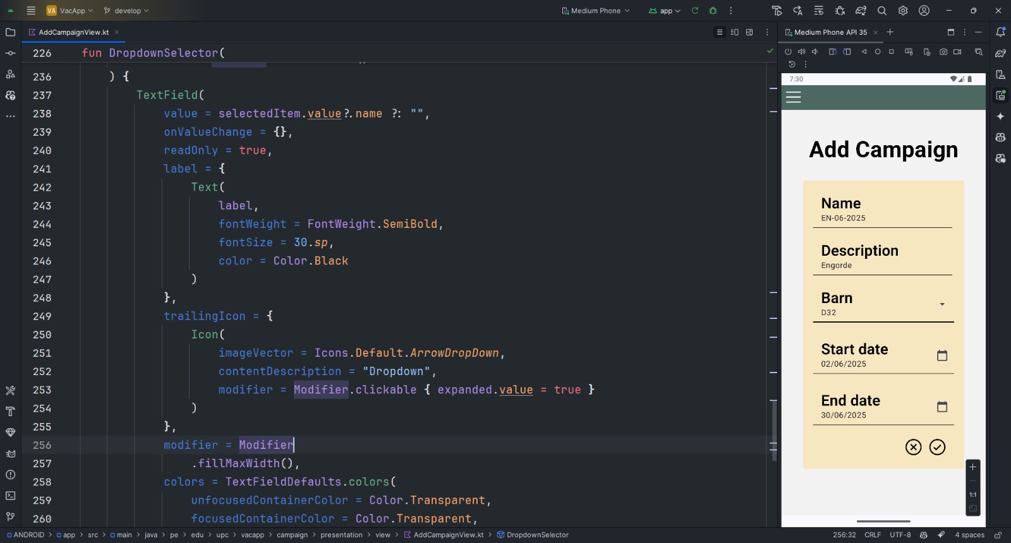
Task: Click the Description field in emulator
Action: coord(883,256)
